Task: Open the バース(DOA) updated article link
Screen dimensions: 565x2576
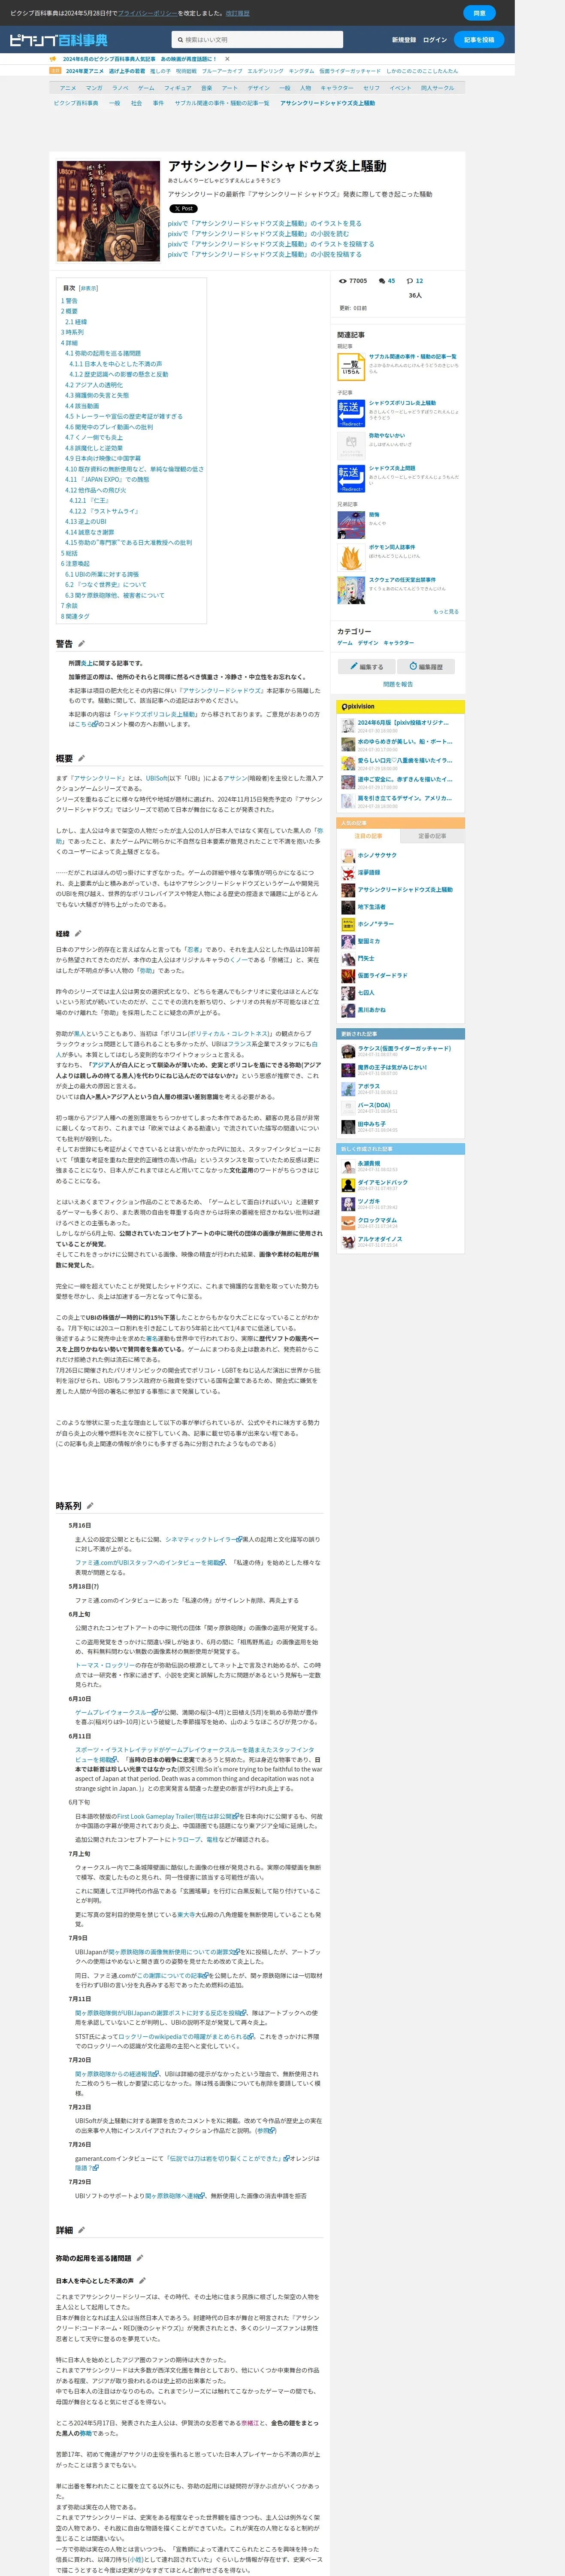Action: tap(374, 1105)
